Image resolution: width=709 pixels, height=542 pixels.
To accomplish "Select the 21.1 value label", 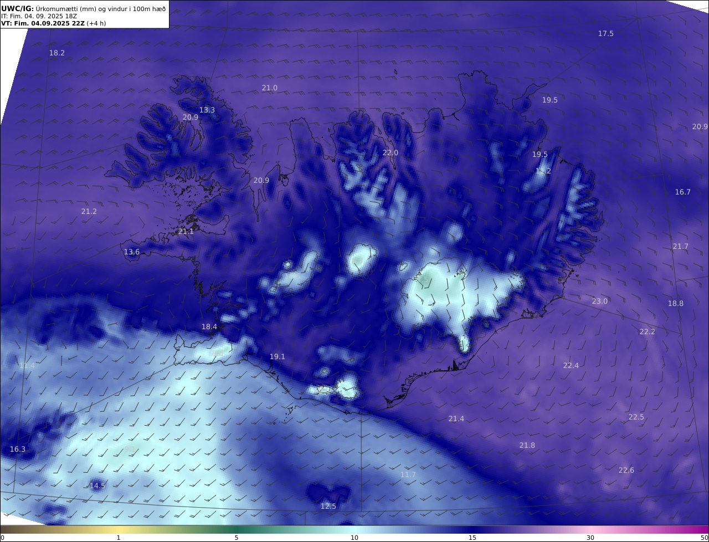I will tap(186, 232).
